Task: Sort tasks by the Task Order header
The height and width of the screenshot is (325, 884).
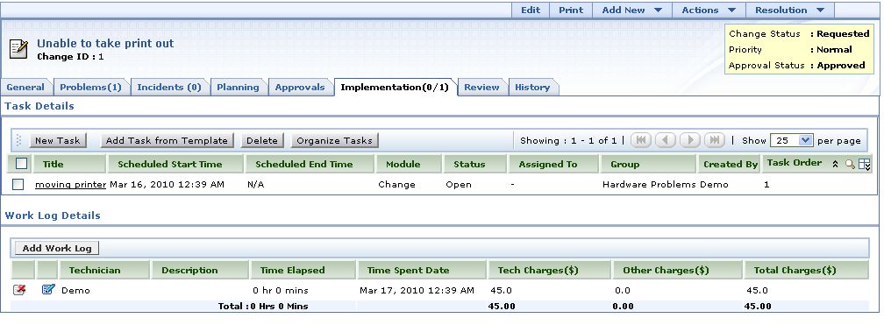Action: click(x=794, y=163)
